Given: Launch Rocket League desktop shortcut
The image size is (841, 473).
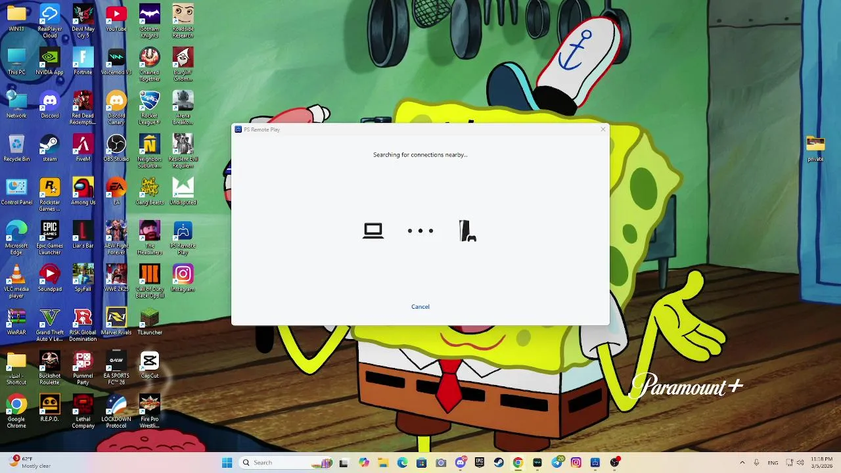Looking at the screenshot, I should [x=149, y=108].
